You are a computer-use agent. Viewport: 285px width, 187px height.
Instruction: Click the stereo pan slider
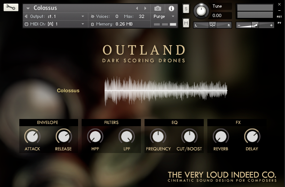point(213,25)
